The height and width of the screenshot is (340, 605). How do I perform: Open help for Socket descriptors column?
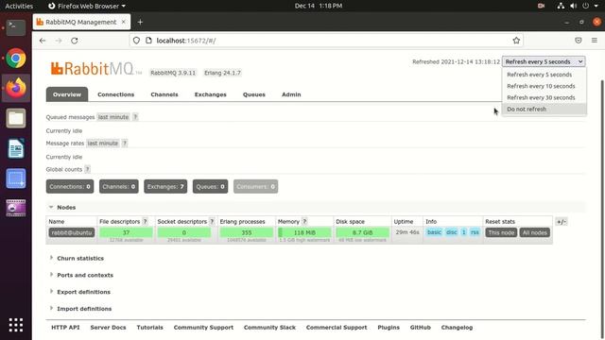click(212, 221)
